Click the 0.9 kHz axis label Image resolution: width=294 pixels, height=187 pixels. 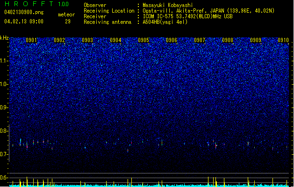tap(4, 108)
